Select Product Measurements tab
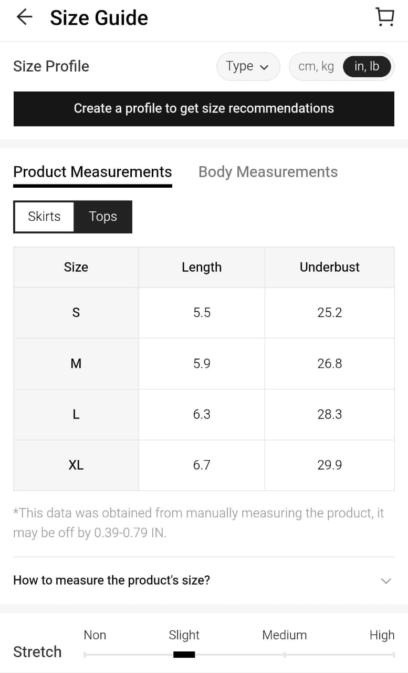The image size is (408, 673). coord(92,172)
